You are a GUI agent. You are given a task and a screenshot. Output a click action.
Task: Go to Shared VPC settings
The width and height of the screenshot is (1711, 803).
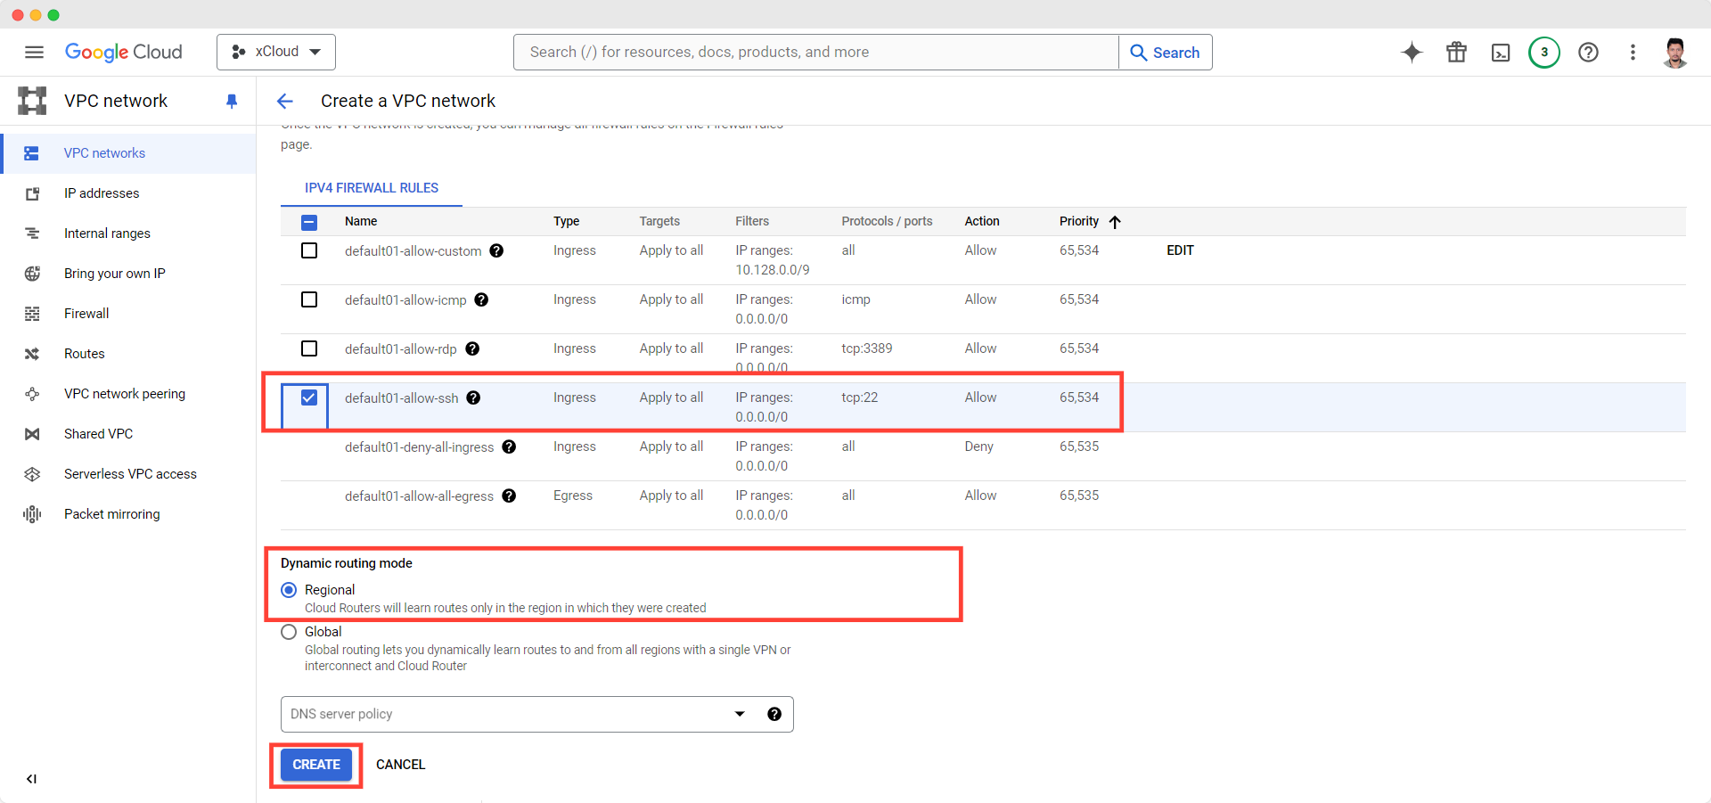click(x=98, y=433)
